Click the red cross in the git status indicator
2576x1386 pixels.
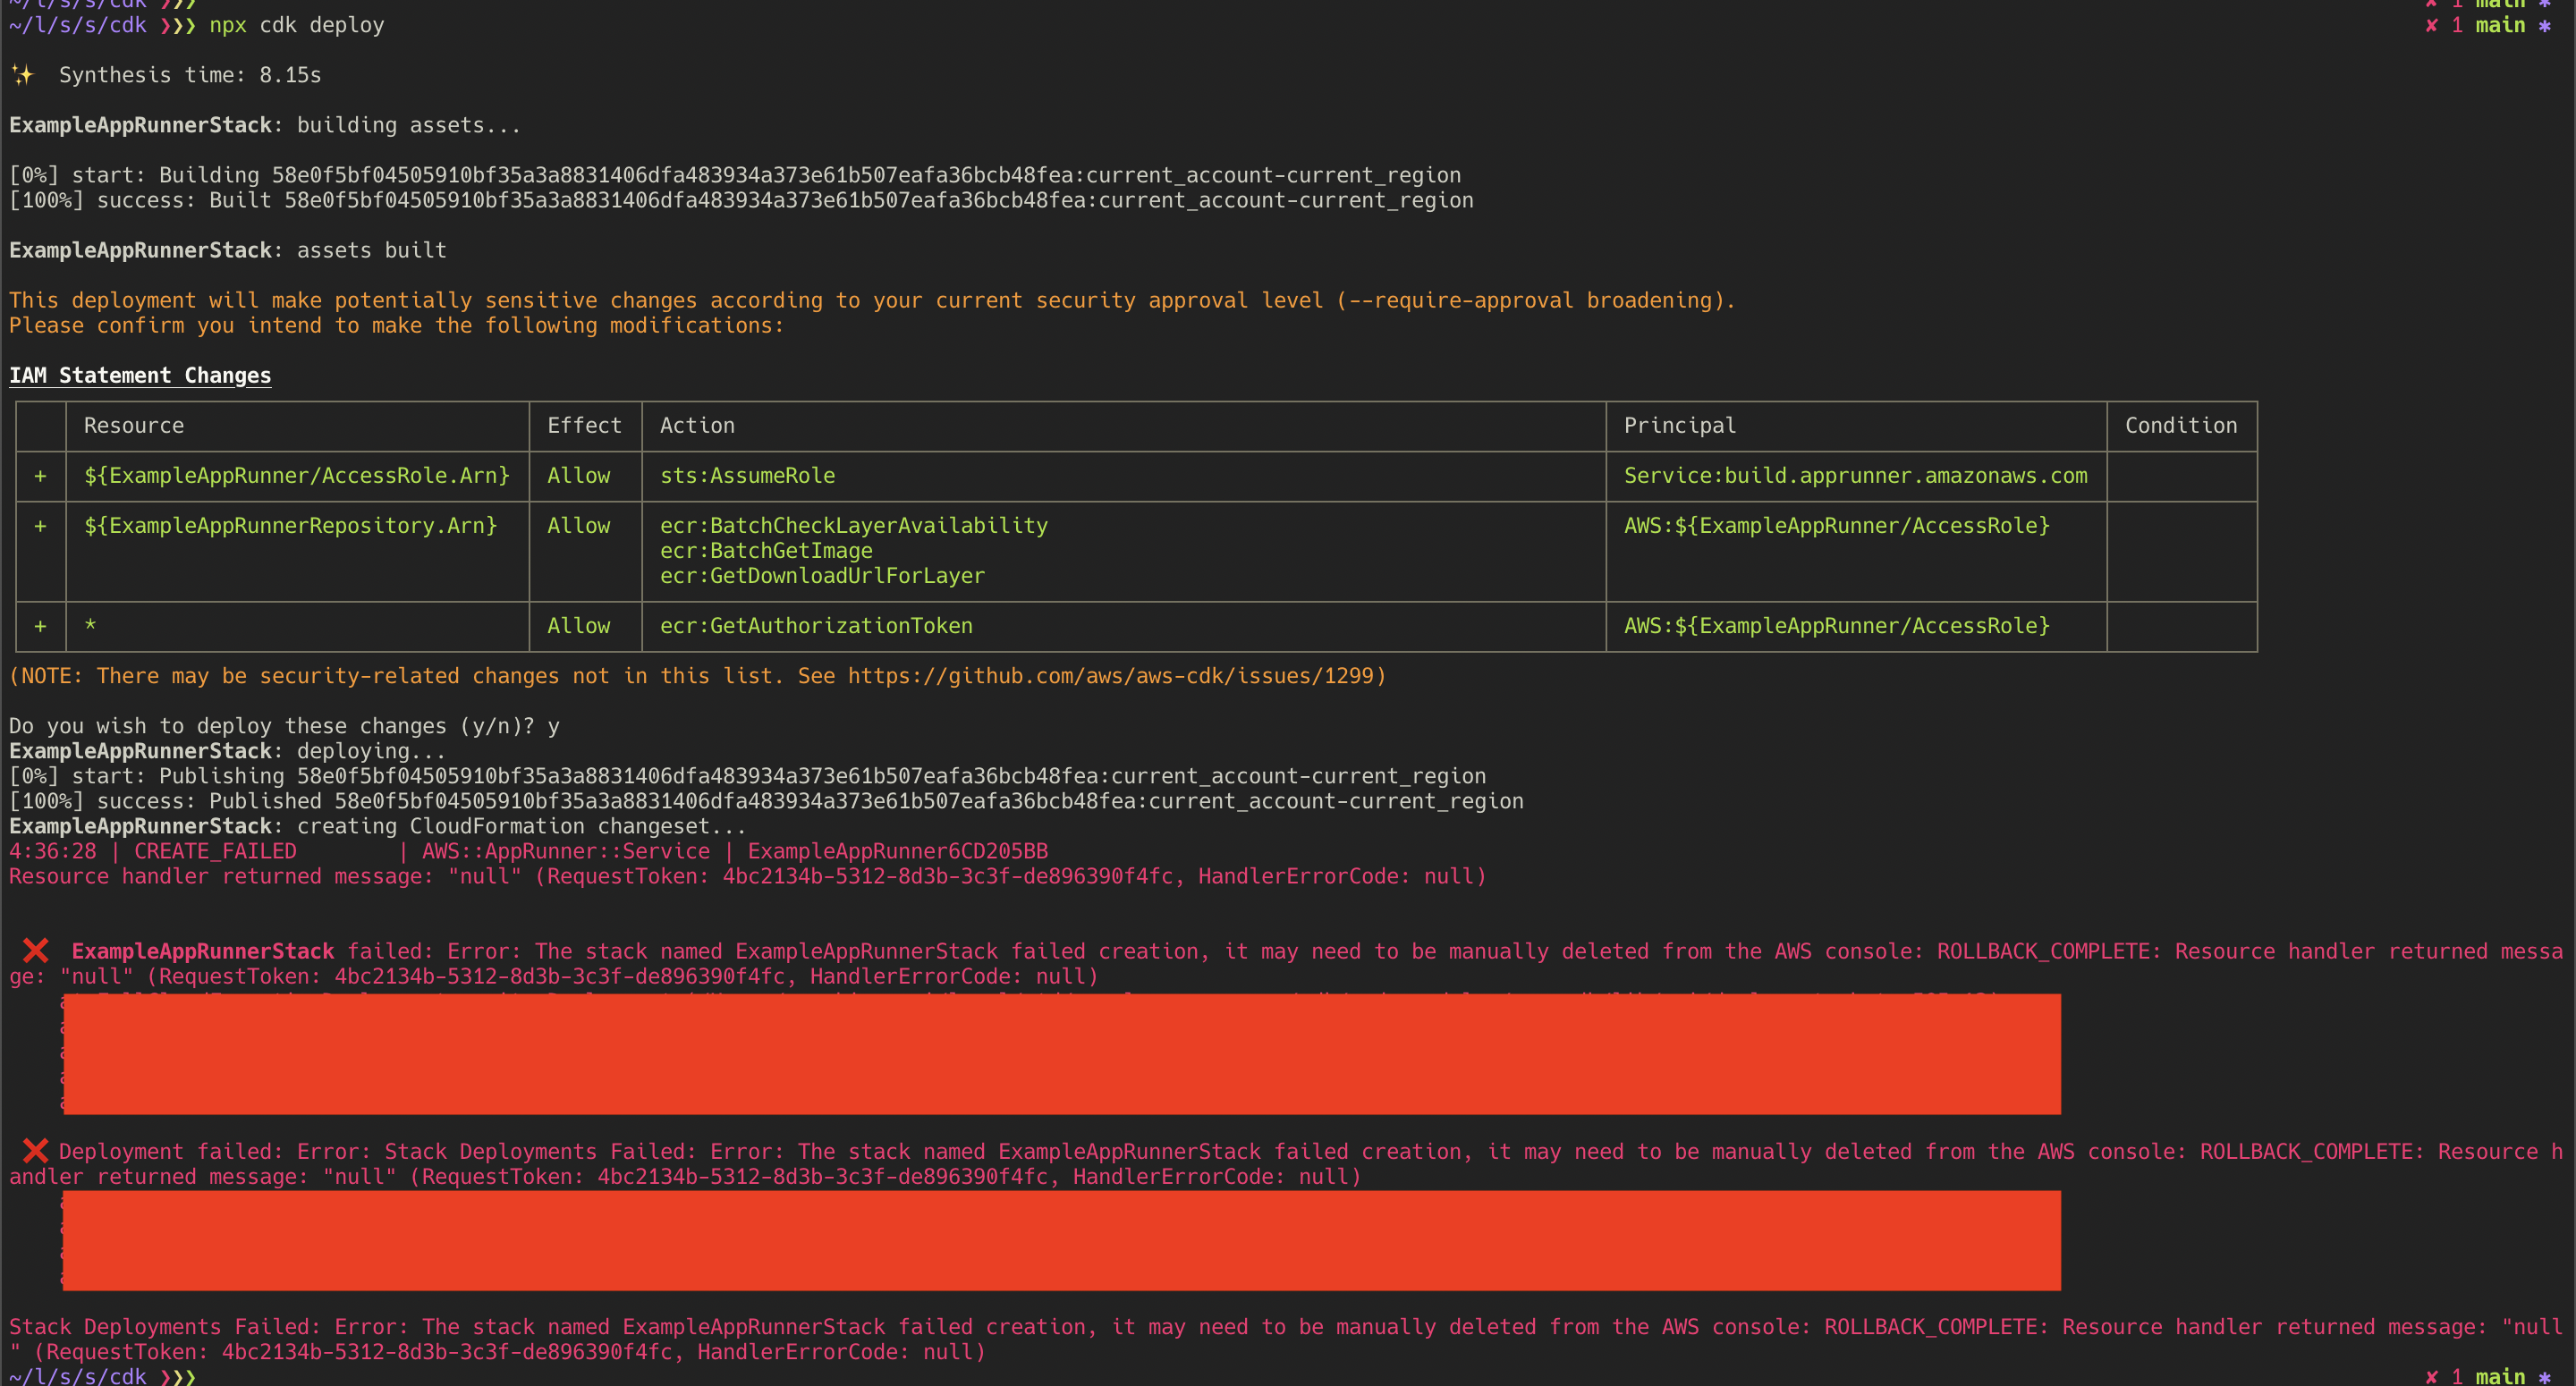[2430, 25]
